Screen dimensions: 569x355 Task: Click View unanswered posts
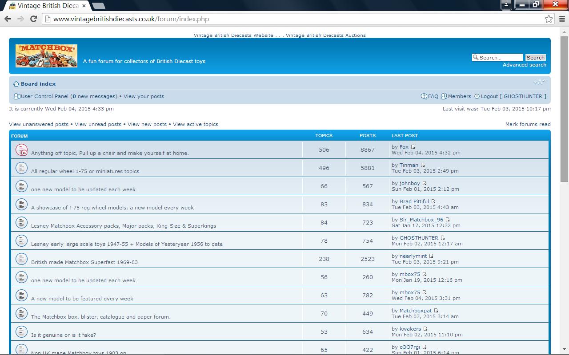(39, 124)
